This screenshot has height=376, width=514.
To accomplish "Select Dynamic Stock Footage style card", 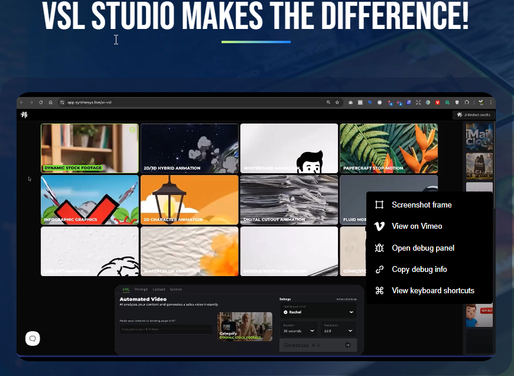I will point(90,148).
